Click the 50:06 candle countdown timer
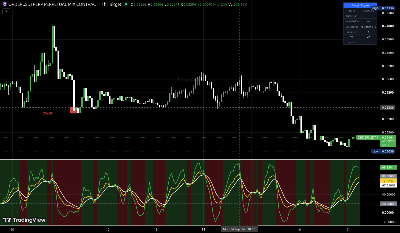Image resolution: width=400 pixels, height=233 pixels. tap(386, 145)
